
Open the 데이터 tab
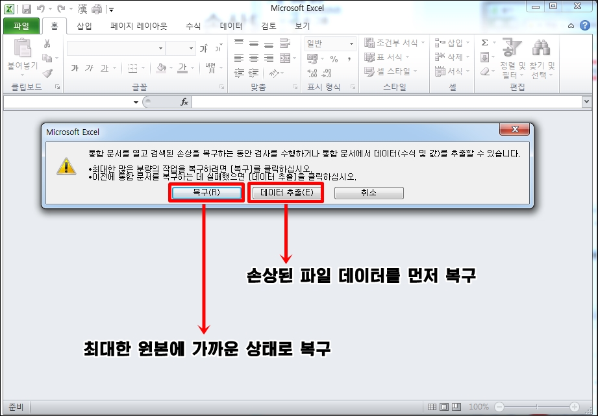231,26
